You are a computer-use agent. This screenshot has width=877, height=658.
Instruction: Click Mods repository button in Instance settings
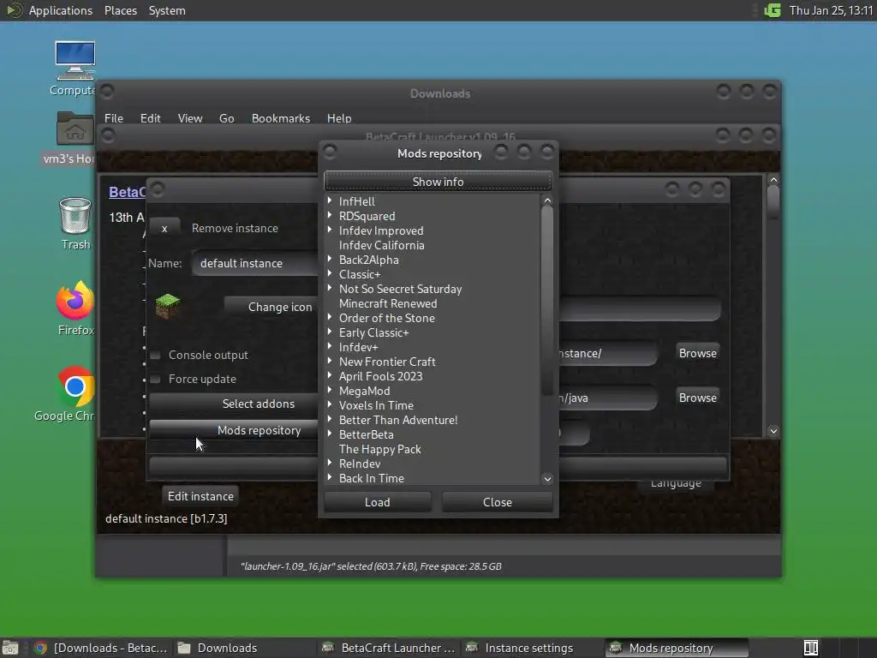(x=234, y=430)
